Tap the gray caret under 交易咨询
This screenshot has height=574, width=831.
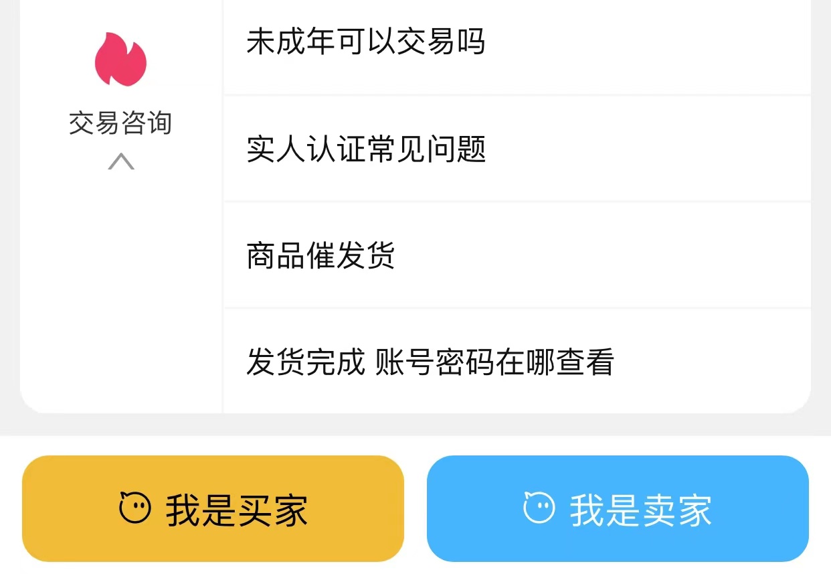[121, 161]
